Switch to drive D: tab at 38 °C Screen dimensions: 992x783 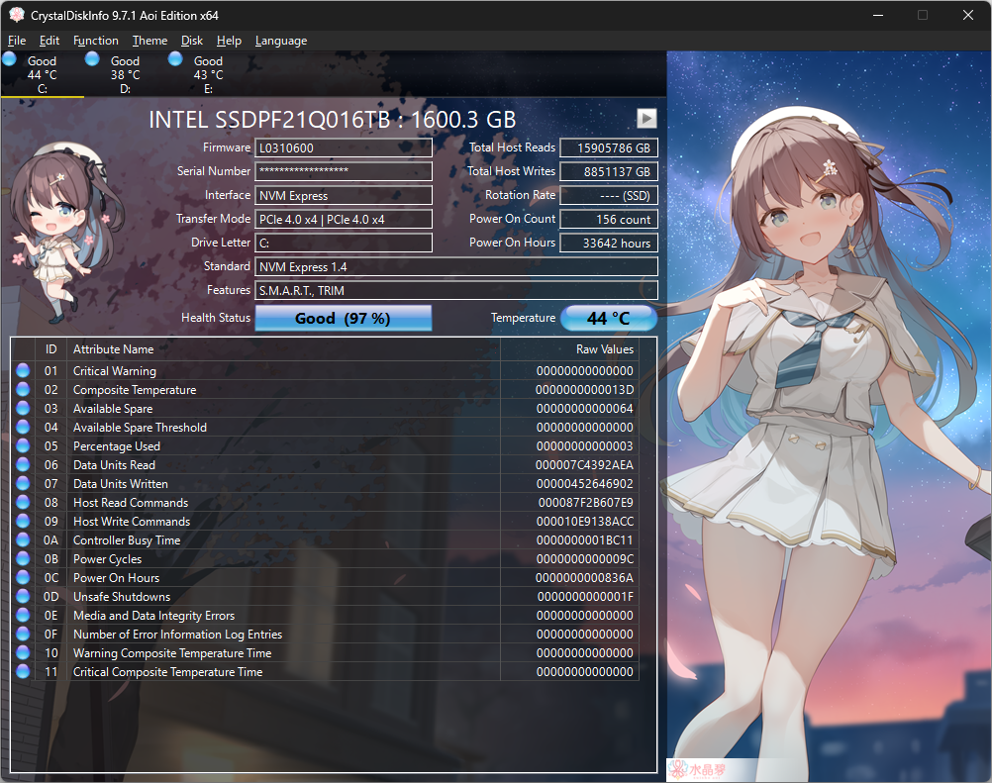pos(126,74)
